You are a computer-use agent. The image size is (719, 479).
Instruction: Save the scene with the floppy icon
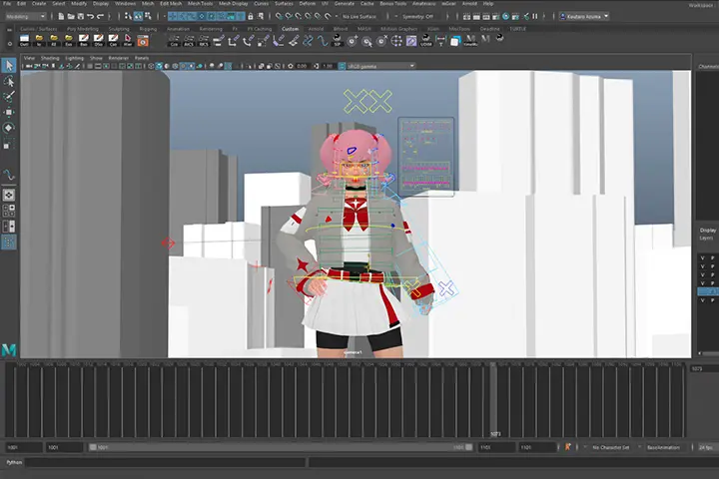(x=81, y=17)
